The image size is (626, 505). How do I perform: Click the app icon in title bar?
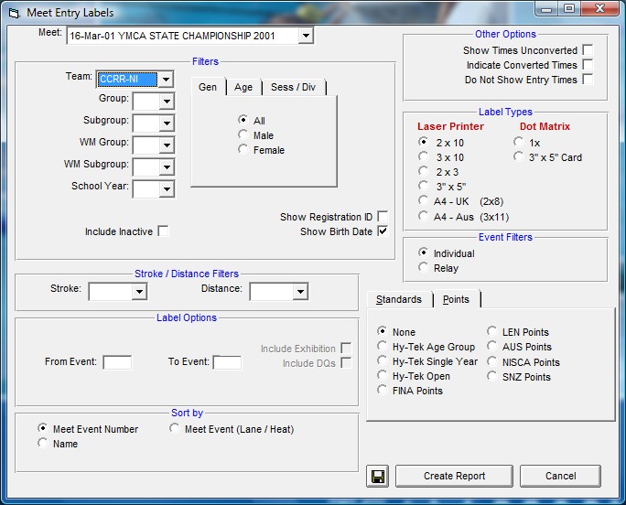point(13,10)
